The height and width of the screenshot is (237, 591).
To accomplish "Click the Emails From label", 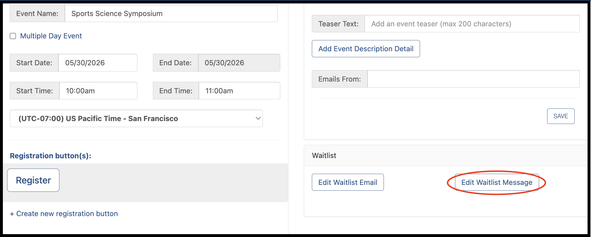I will click(x=340, y=79).
